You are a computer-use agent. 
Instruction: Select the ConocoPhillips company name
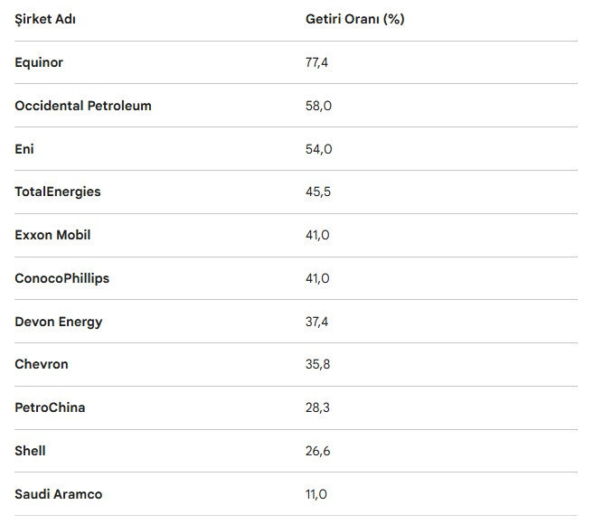tap(61, 278)
